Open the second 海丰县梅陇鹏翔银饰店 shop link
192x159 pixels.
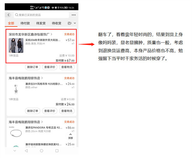click(x=24, y=122)
